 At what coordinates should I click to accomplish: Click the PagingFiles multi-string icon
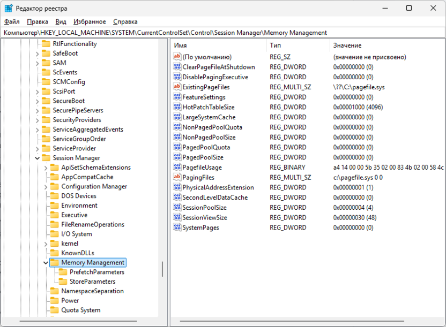(x=177, y=177)
